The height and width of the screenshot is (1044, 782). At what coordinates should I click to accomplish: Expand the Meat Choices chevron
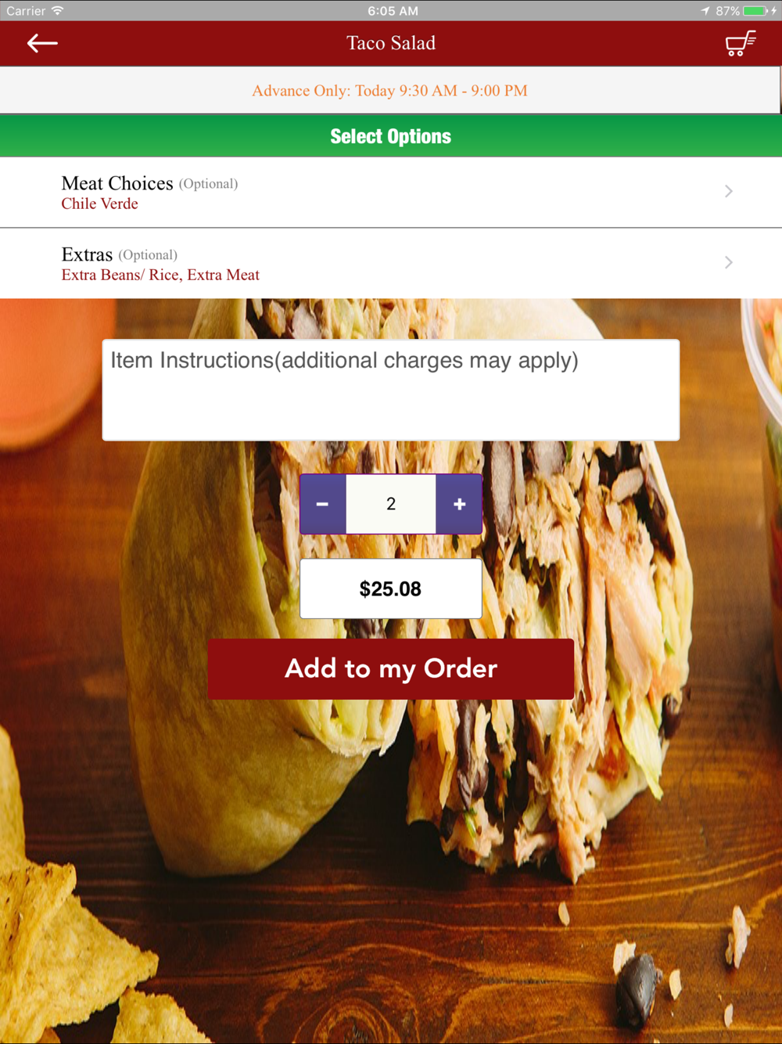click(x=728, y=191)
